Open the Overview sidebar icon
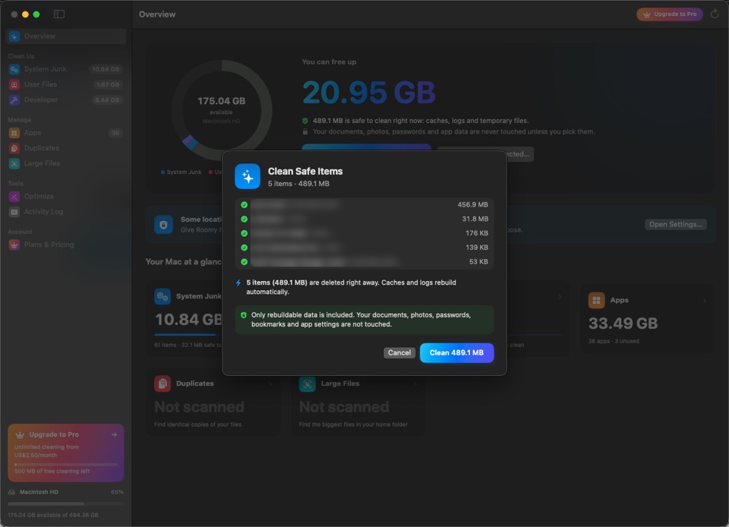Screen dimensions: 729x527 pyautogui.click(x=14, y=36)
